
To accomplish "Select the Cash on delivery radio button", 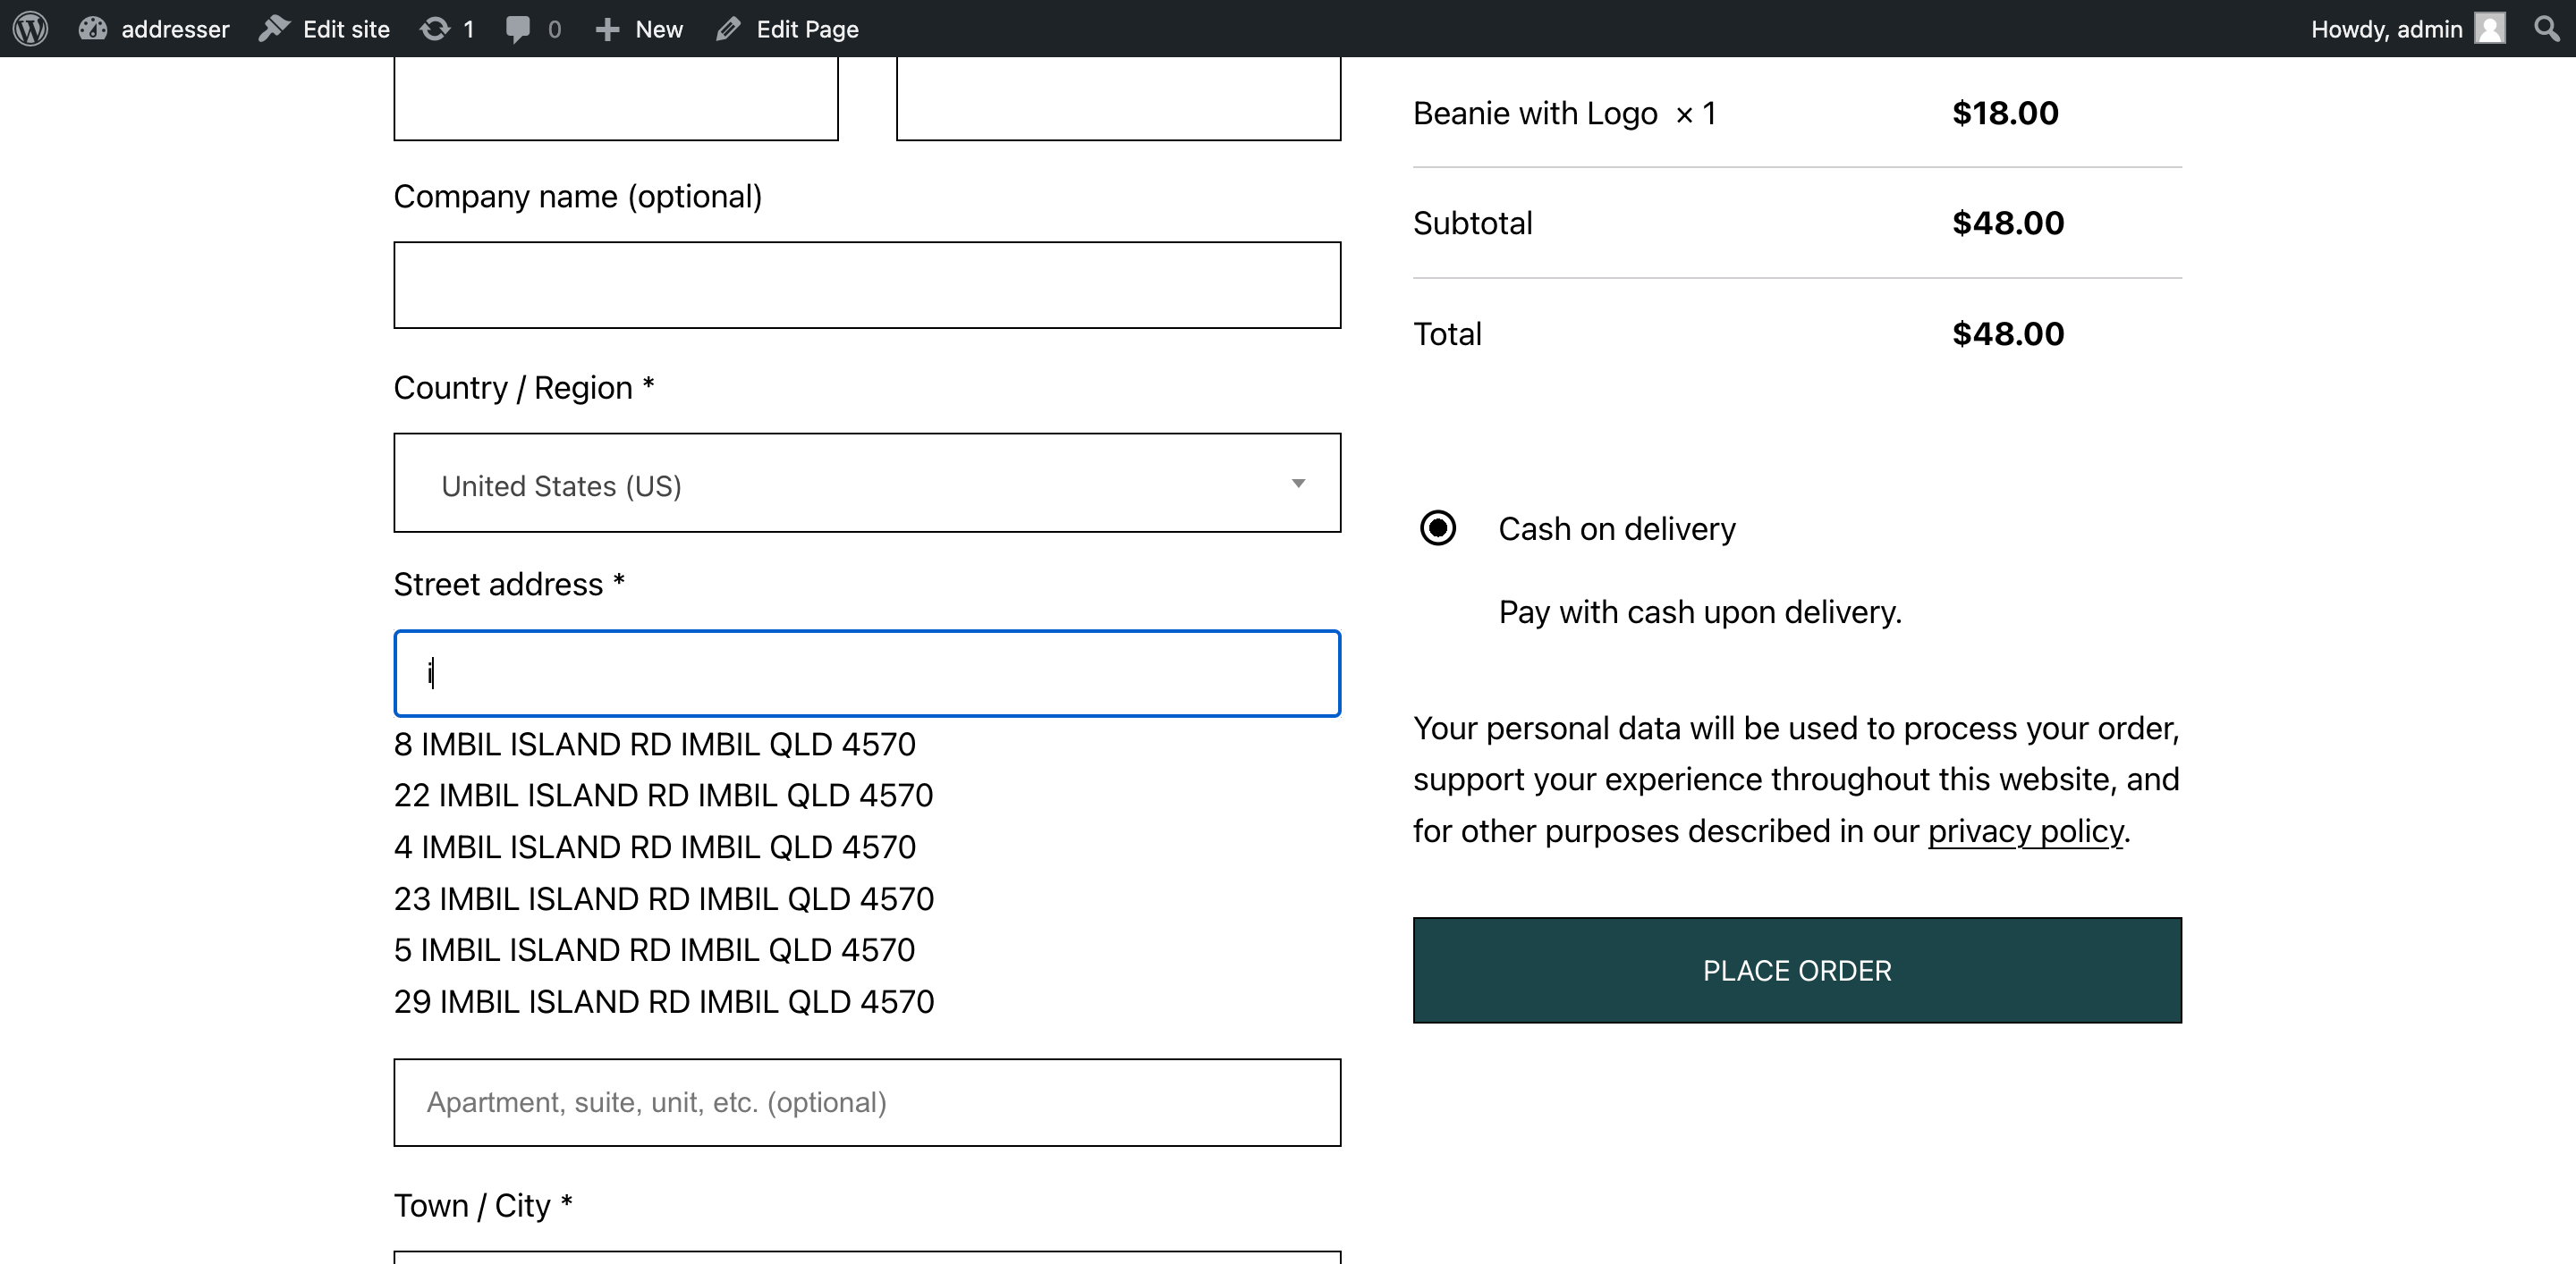I will click(1438, 527).
